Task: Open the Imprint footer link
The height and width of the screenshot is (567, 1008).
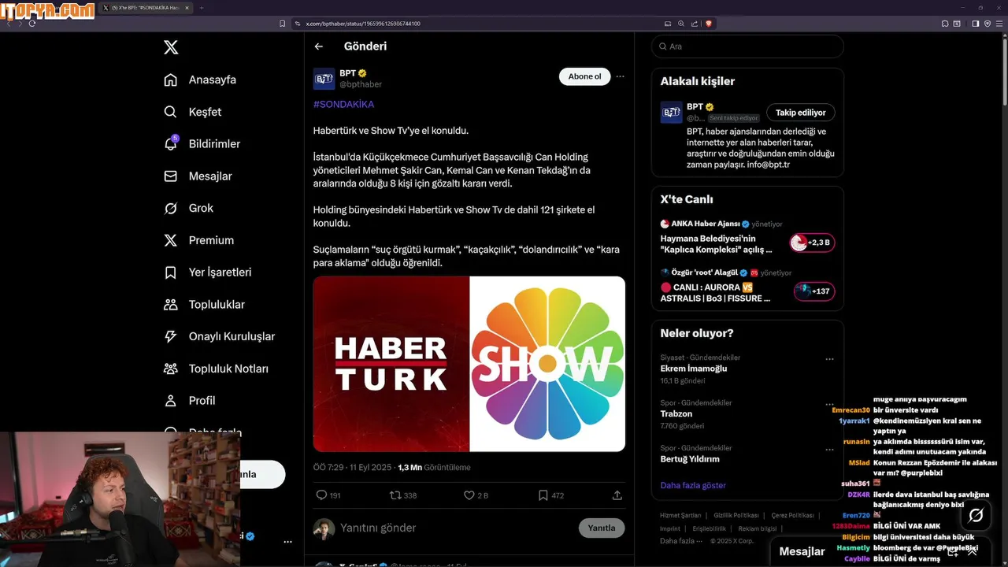Action: point(670,528)
